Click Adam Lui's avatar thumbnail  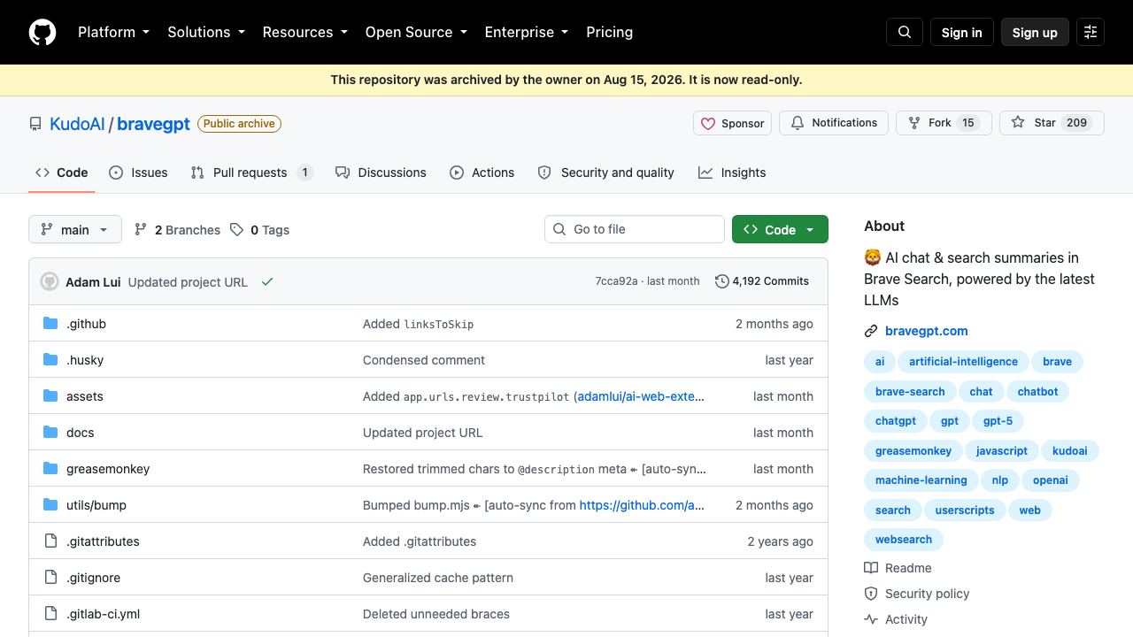50,281
